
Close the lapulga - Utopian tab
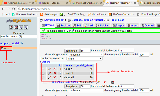[x=67, y=3]
